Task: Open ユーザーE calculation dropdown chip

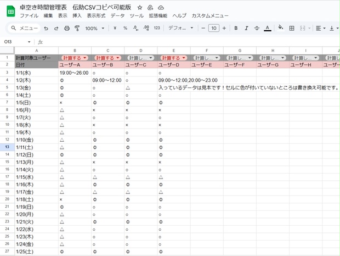Action: tap(207, 58)
